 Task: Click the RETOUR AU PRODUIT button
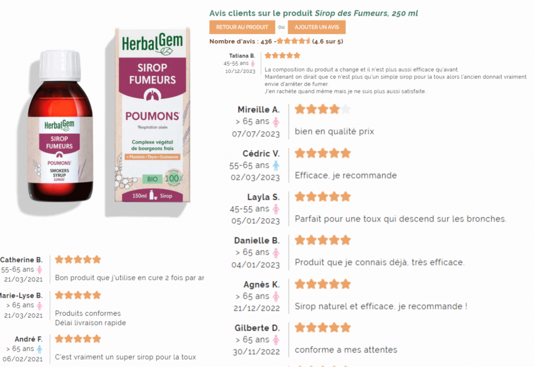(242, 27)
